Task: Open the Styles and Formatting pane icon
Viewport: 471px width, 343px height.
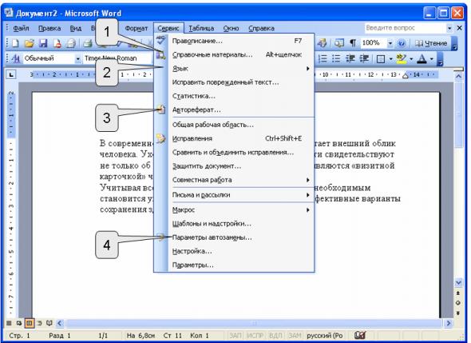Action: (x=15, y=58)
